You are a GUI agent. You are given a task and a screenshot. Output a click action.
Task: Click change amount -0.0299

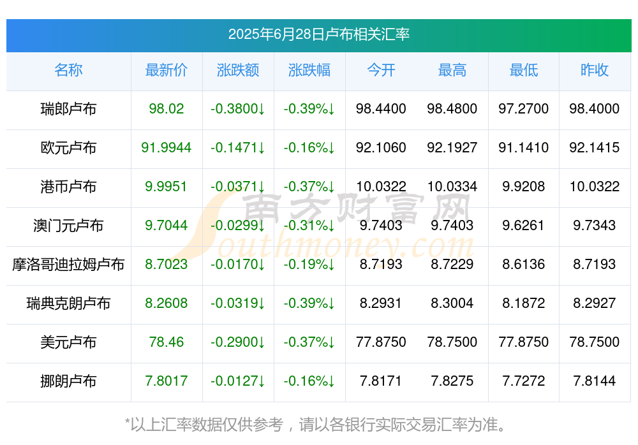tap(238, 225)
